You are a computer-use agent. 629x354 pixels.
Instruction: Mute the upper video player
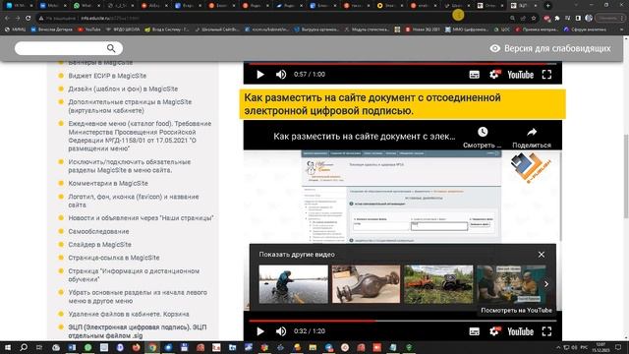281,75
